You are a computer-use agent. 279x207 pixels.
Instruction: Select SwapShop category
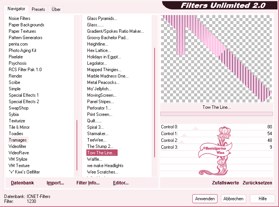(18, 108)
